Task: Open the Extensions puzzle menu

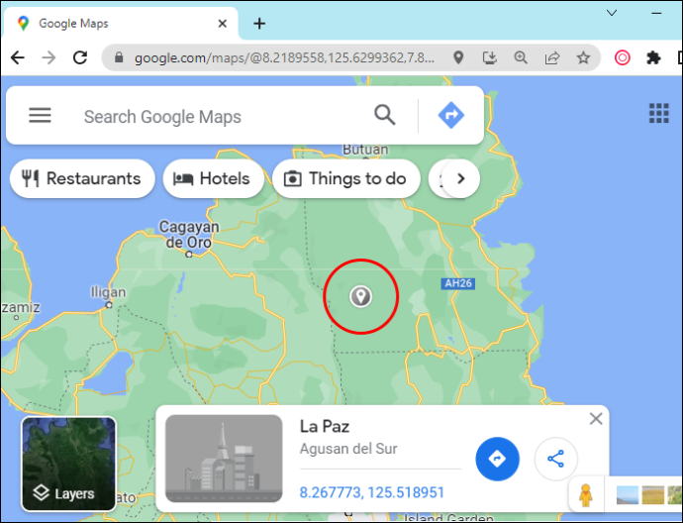Action: pos(653,57)
